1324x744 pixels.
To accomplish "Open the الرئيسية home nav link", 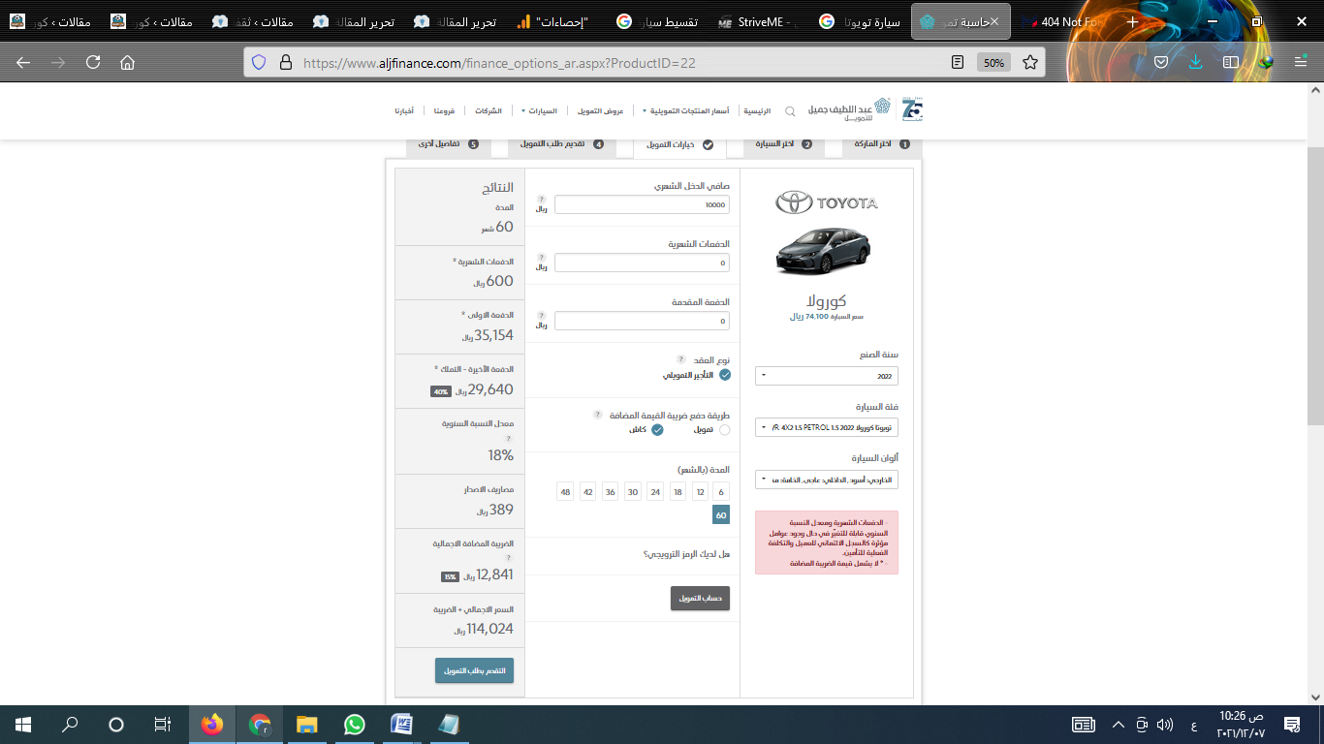I will 759,111.
